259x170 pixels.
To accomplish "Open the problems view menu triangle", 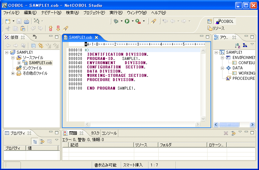I will tap(240, 132).
